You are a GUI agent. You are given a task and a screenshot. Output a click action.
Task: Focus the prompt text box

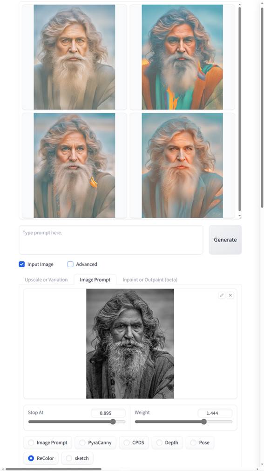tap(111, 240)
